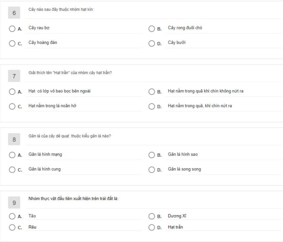This screenshot has height=242, width=283.
Task: Pick radio D 'Gân lá song song'
Action: (x=151, y=170)
